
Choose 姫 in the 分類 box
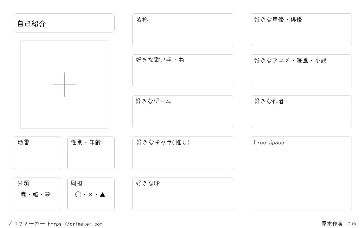coord(35,195)
